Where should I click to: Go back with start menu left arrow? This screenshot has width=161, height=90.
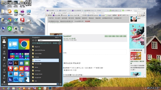[x=33, y=40]
